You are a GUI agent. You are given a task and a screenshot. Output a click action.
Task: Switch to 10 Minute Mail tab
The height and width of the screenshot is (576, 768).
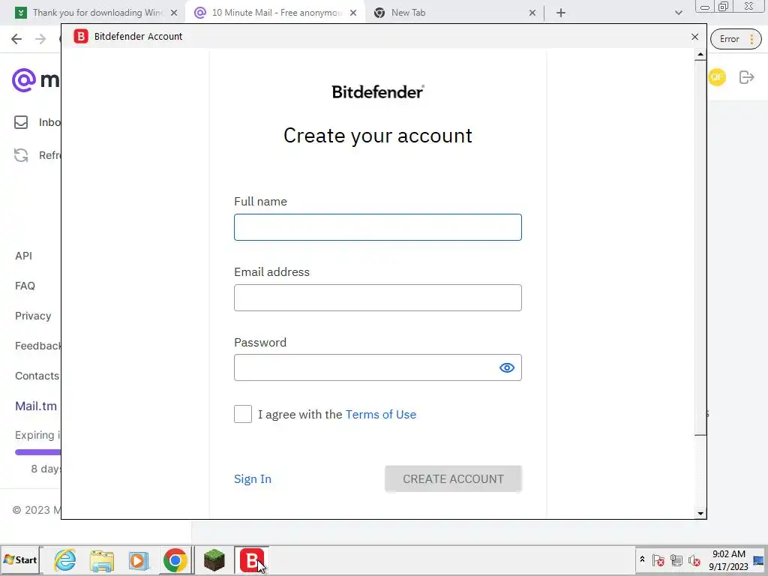click(x=277, y=13)
